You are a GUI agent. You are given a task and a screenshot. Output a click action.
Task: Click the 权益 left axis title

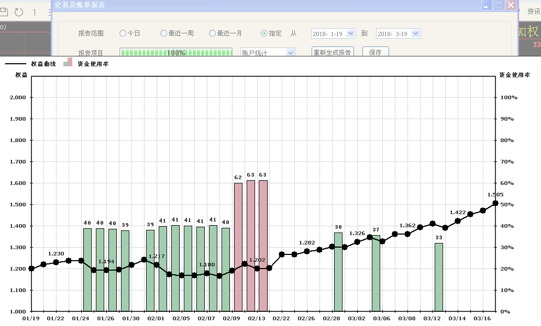[21, 75]
